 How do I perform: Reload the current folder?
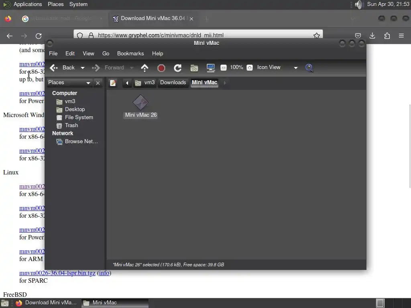click(x=178, y=68)
